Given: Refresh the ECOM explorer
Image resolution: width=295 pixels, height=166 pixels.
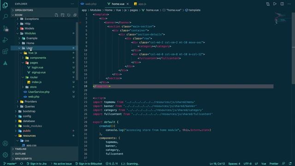Looking at the screenshot, I should [69, 15].
